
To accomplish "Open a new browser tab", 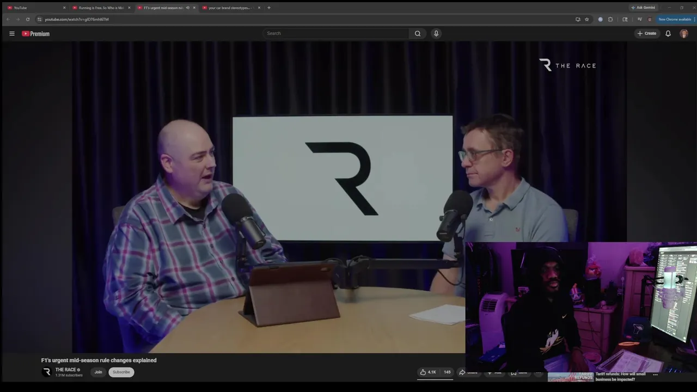I will 268,8.
